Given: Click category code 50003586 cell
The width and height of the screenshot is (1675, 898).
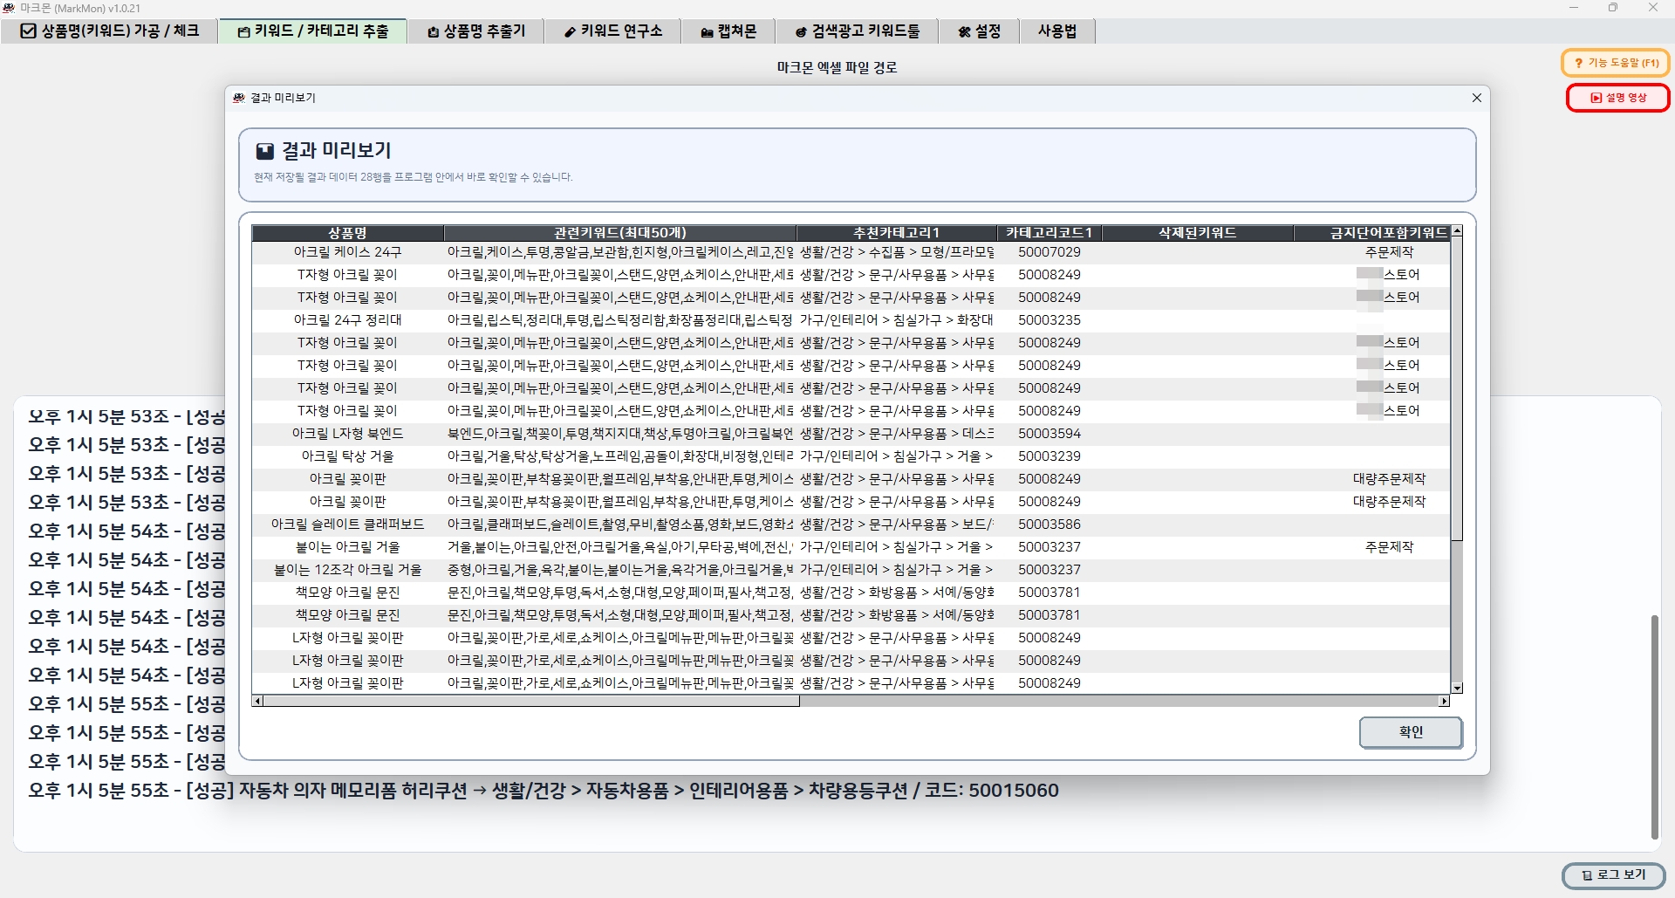Looking at the screenshot, I should pyautogui.click(x=1049, y=524).
